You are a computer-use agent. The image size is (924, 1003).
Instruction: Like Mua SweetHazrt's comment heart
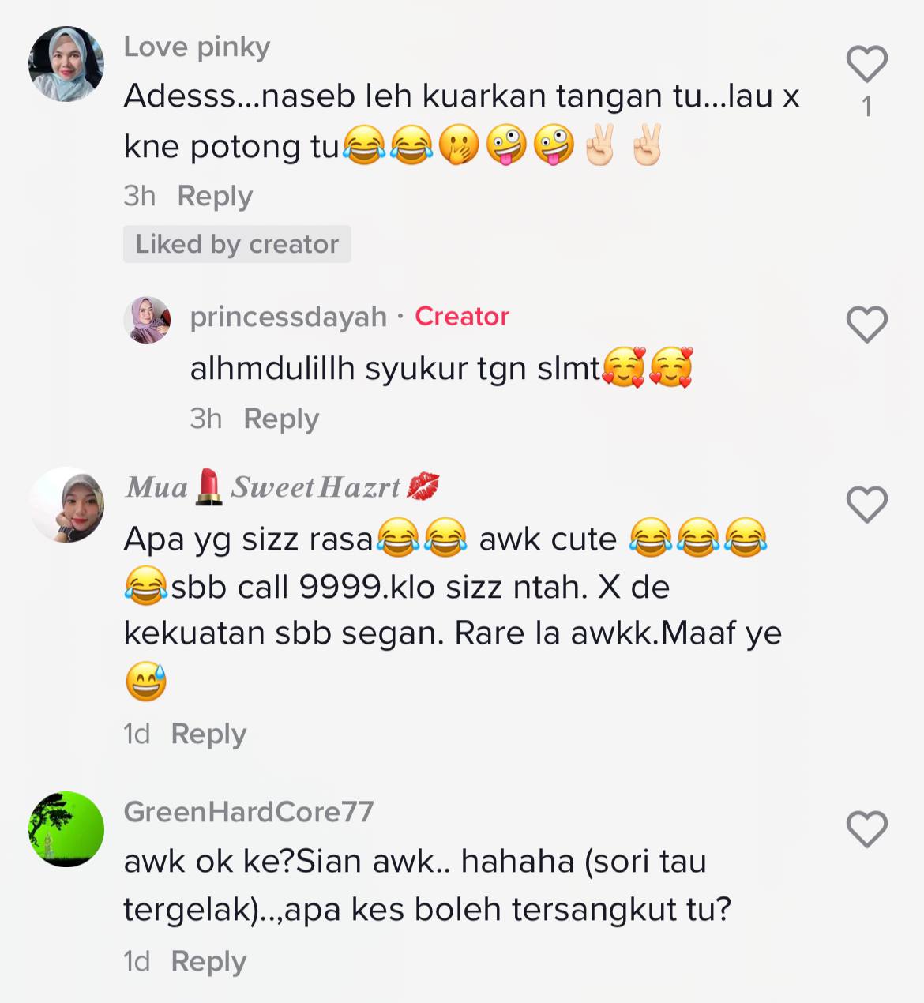(x=867, y=505)
